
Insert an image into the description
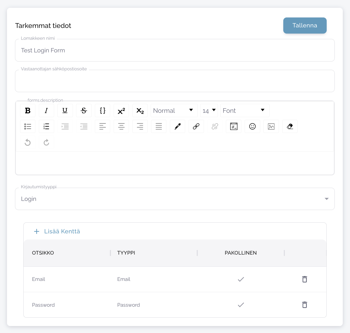coord(271,126)
